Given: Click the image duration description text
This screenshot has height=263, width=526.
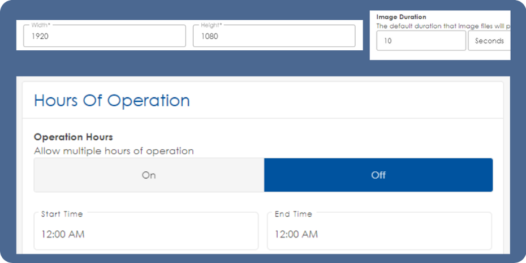Looking at the screenshot, I should [x=442, y=26].
